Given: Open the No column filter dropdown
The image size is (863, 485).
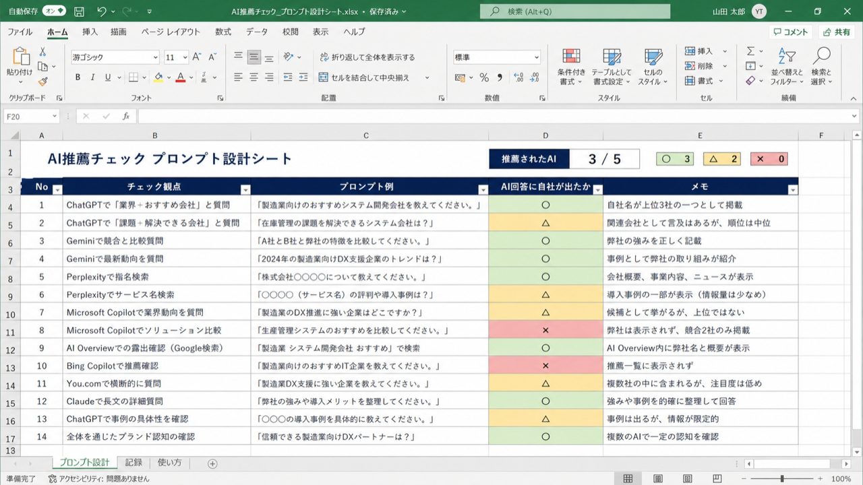Looking at the screenshot, I should pos(57,190).
